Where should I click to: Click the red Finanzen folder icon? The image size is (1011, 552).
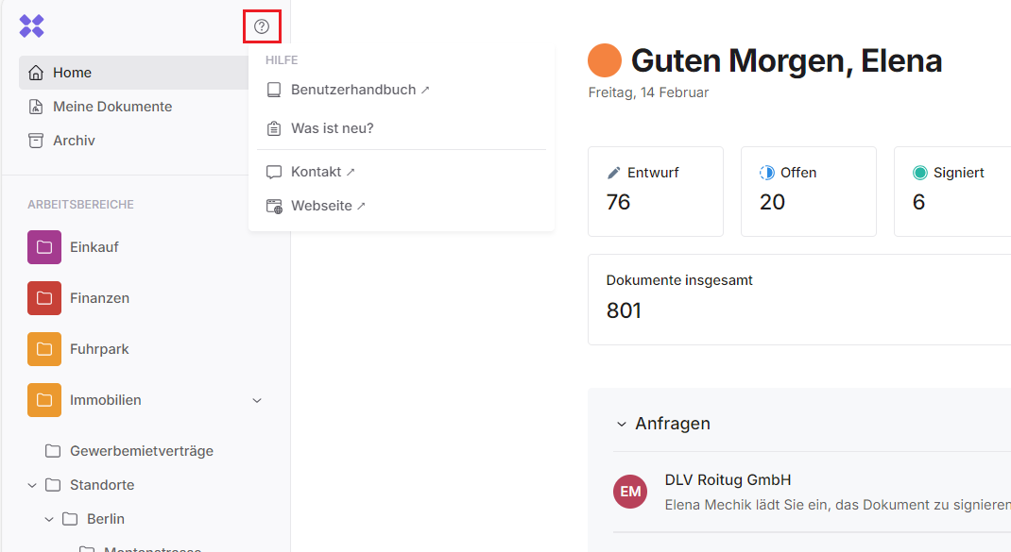(x=44, y=298)
